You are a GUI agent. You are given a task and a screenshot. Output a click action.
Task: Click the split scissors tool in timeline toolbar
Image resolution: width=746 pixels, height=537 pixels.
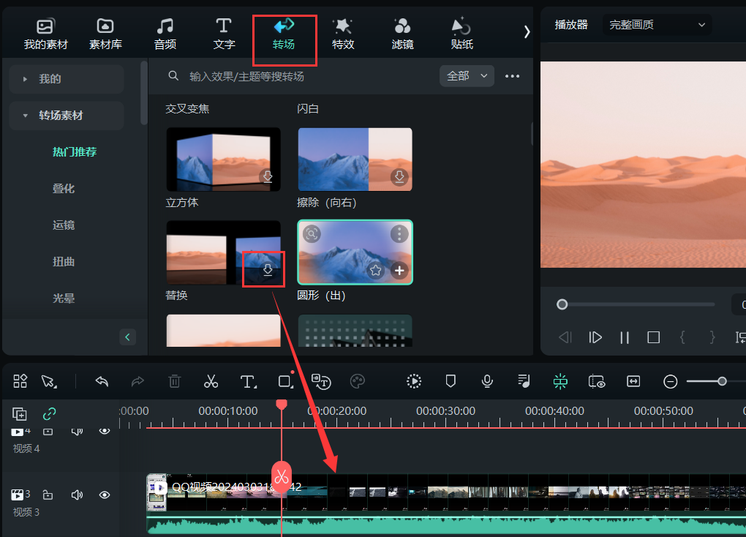click(211, 381)
